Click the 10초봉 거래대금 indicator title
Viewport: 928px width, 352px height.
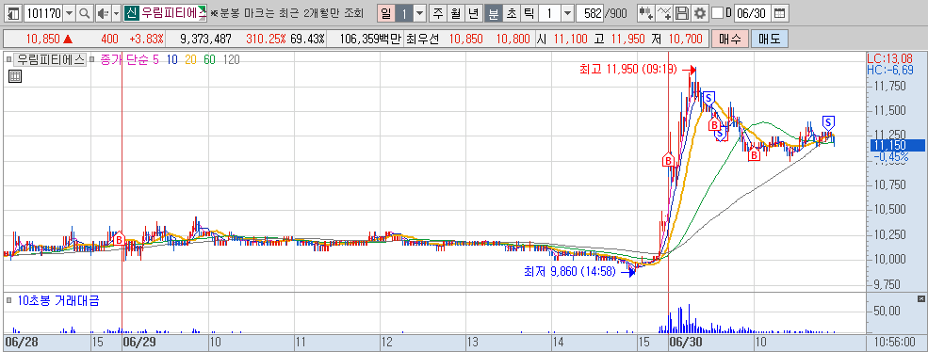57,300
